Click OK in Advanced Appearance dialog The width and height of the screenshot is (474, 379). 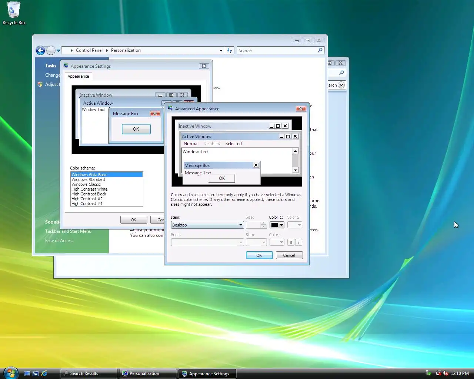coord(259,255)
